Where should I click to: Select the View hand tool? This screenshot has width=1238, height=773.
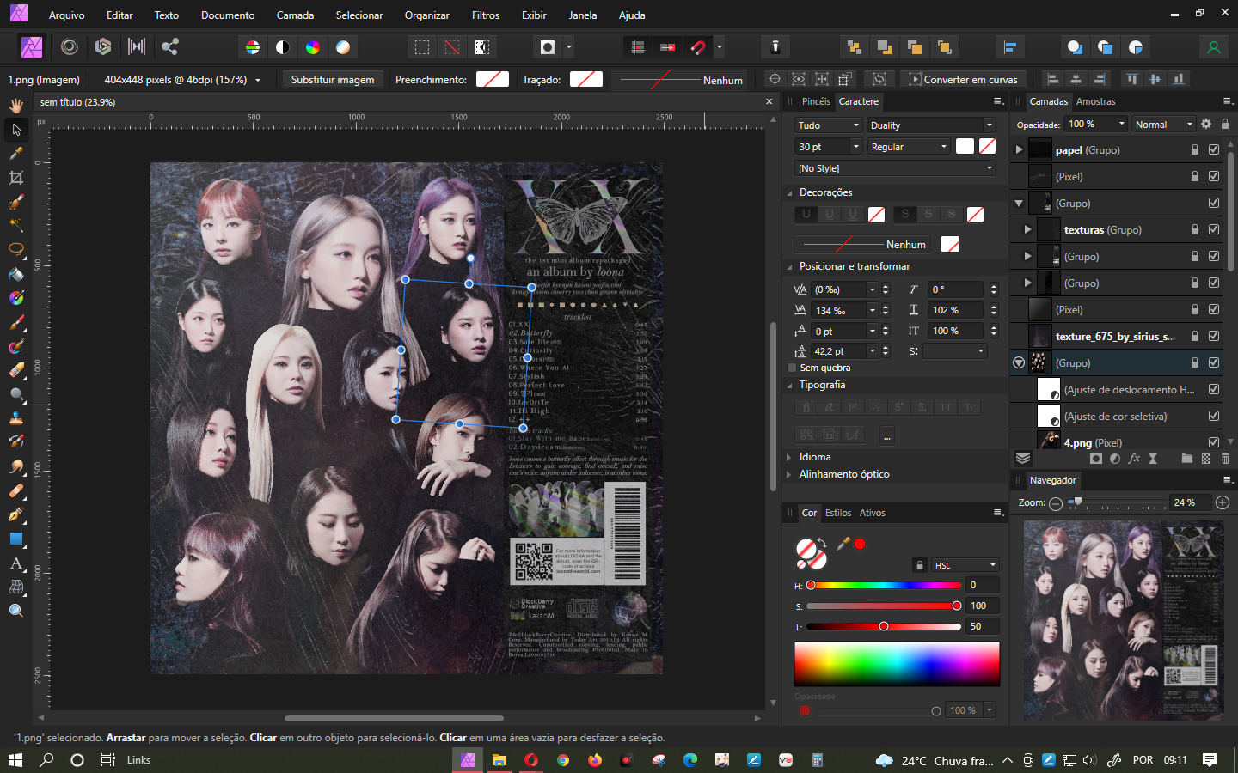tap(15, 105)
